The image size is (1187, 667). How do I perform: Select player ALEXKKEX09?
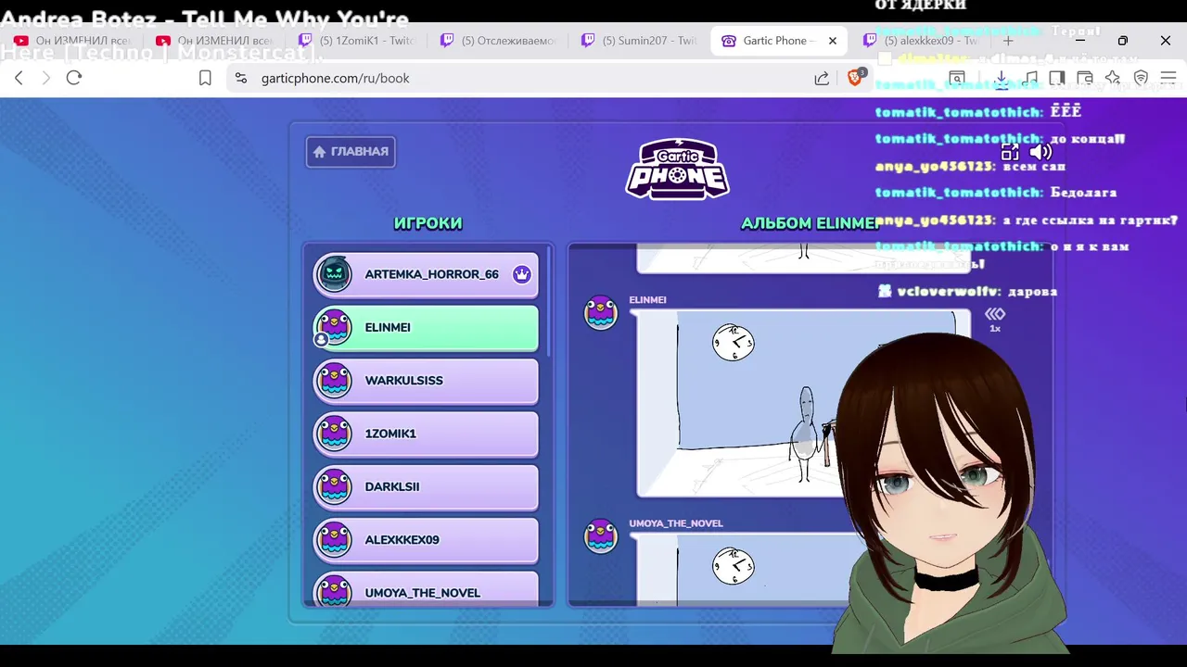coord(426,540)
